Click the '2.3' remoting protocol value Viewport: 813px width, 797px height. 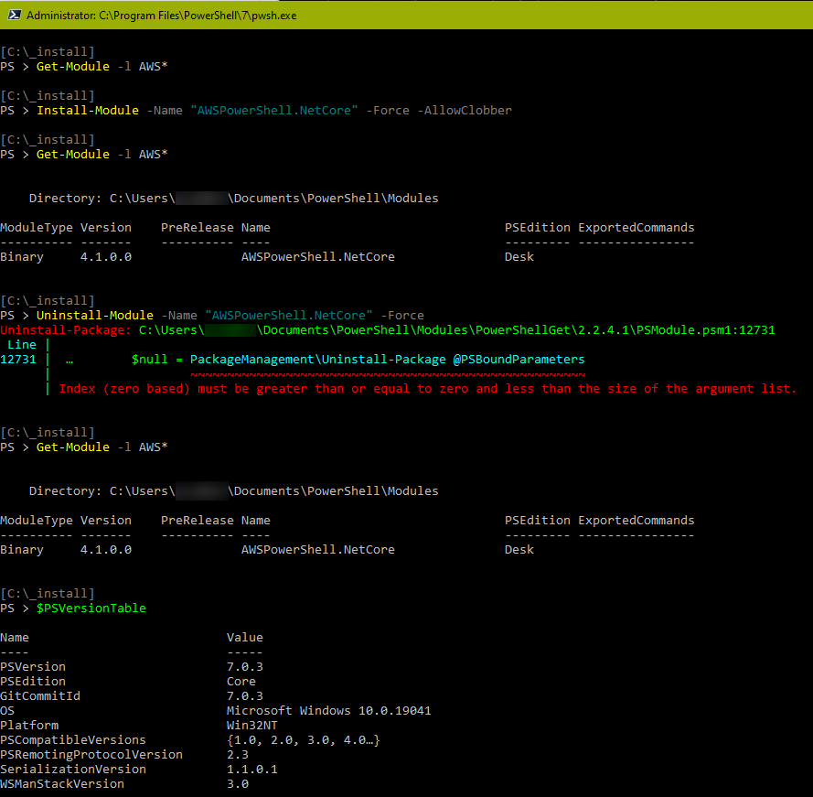(238, 755)
